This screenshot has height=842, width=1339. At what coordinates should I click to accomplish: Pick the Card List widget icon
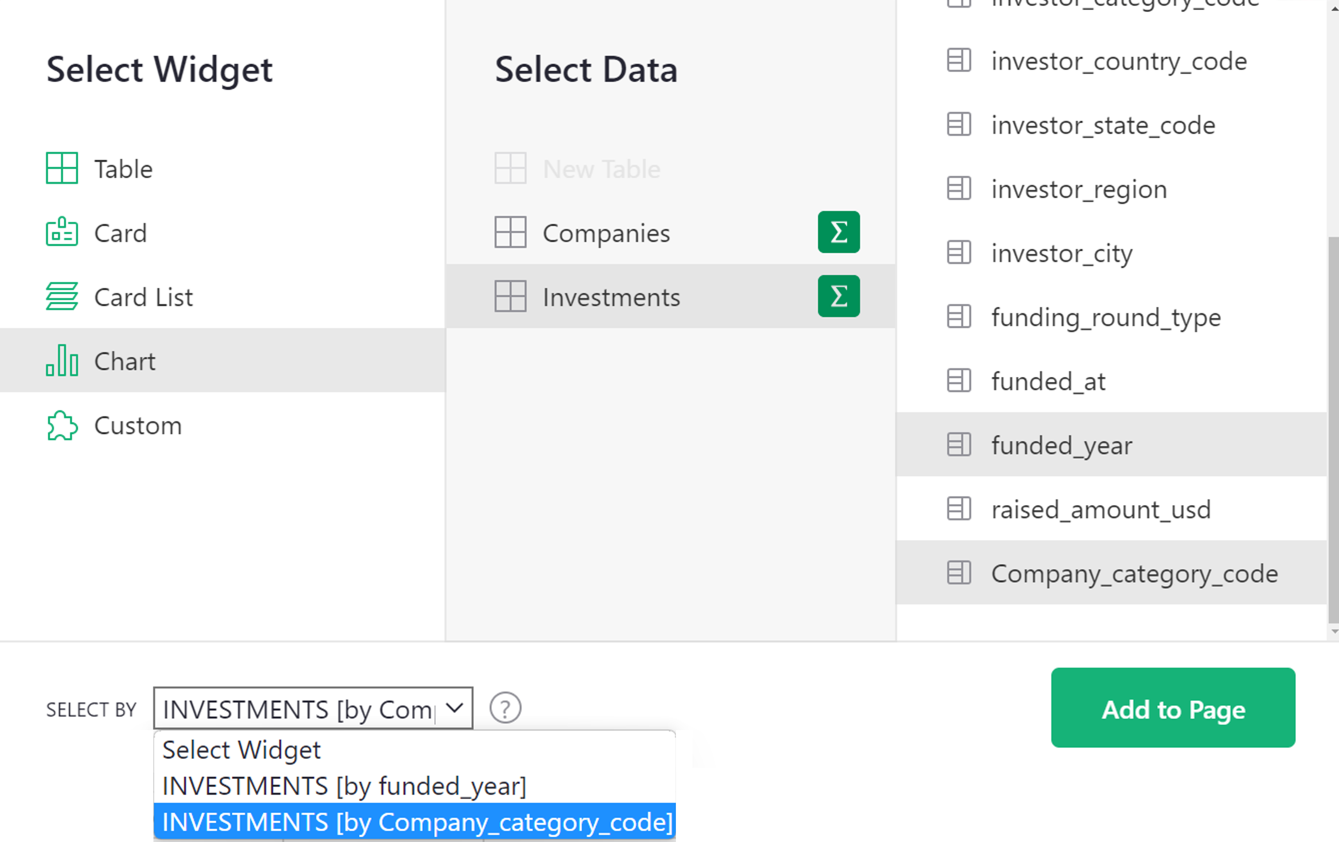[62, 297]
